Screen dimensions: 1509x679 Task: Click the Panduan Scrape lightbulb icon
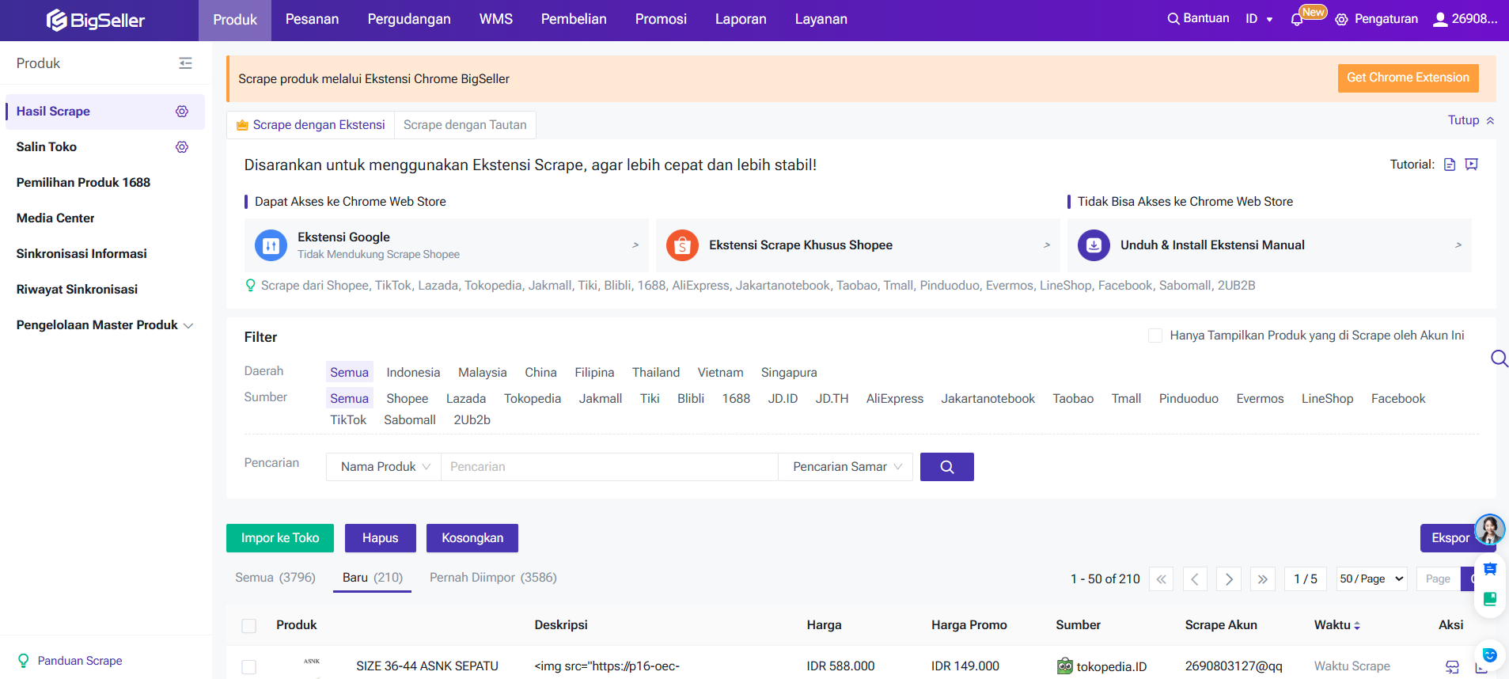24,661
